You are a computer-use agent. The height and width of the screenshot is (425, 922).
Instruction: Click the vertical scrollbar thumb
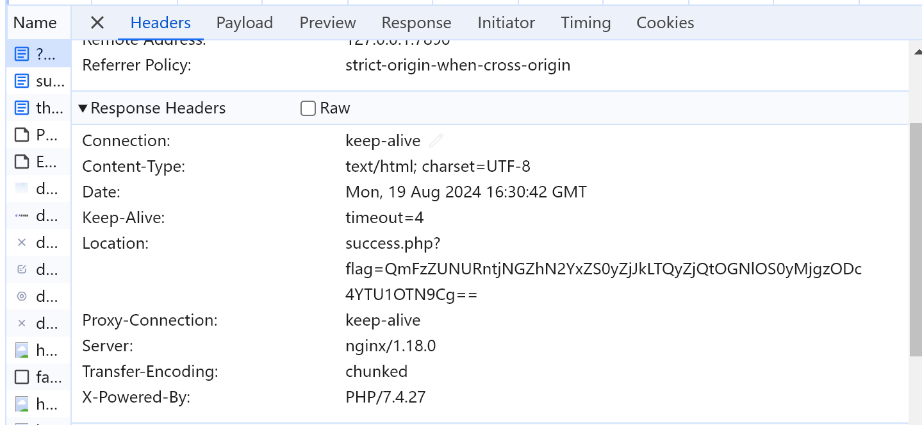click(916, 240)
